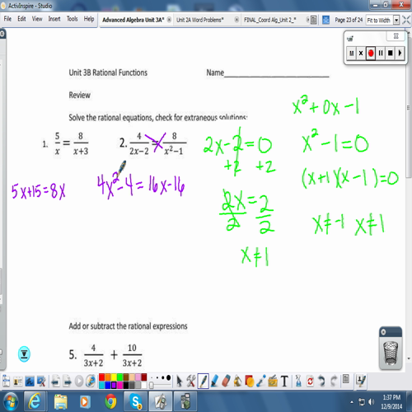Open the Tools wrench-and-screwdriver icon
412x412 pixels.
191,382
